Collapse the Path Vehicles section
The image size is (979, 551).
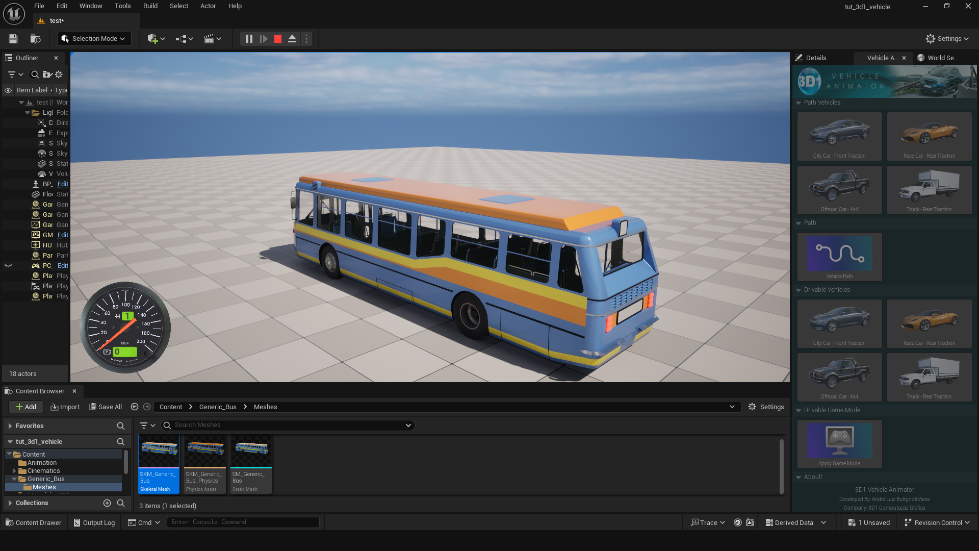tap(798, 103)
